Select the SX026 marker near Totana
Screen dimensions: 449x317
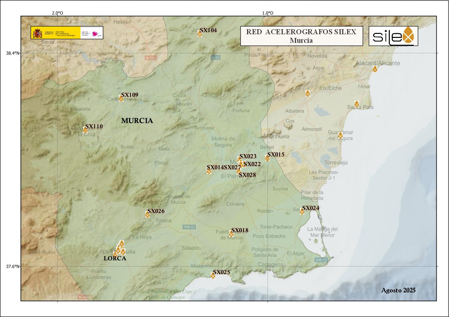(x=147, y=215)
